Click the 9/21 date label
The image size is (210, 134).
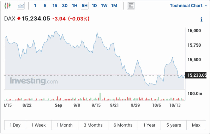point(114,105)
